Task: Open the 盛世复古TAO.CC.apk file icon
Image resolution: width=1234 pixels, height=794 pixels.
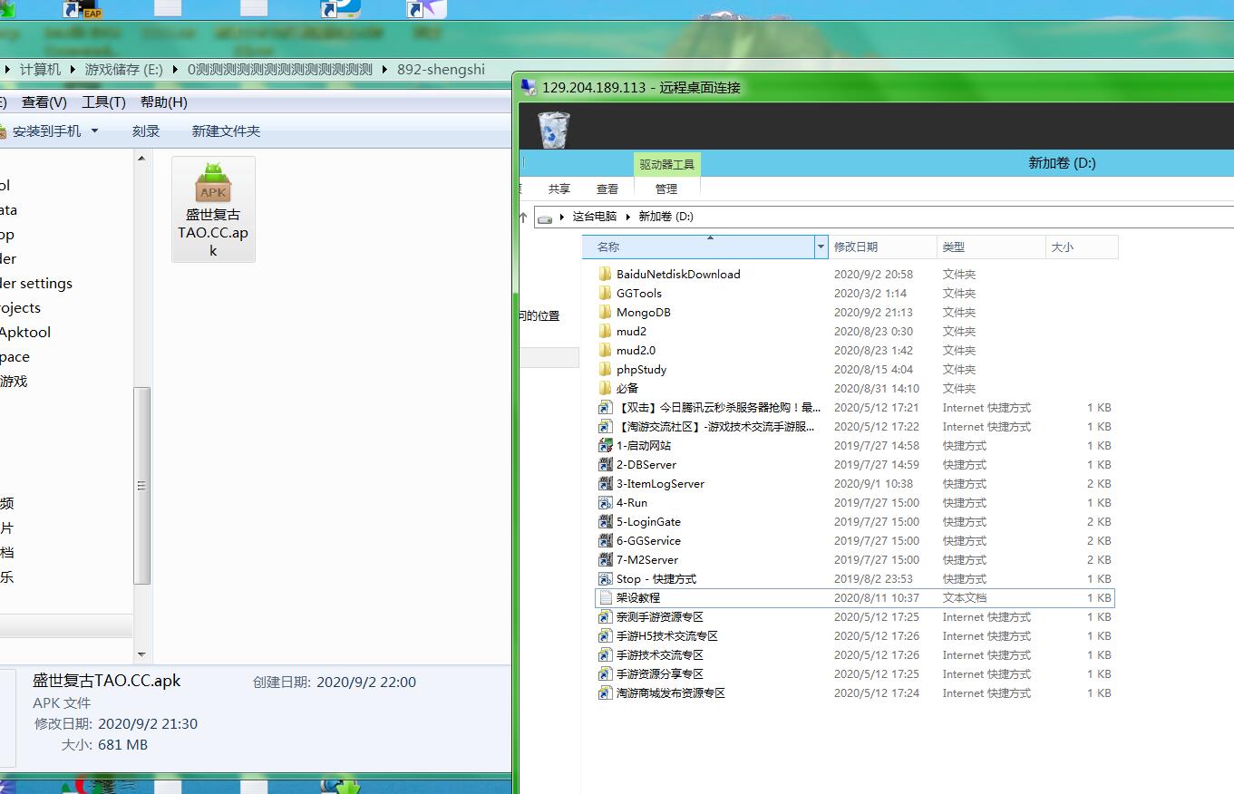Action: click(x=213, y=184)
